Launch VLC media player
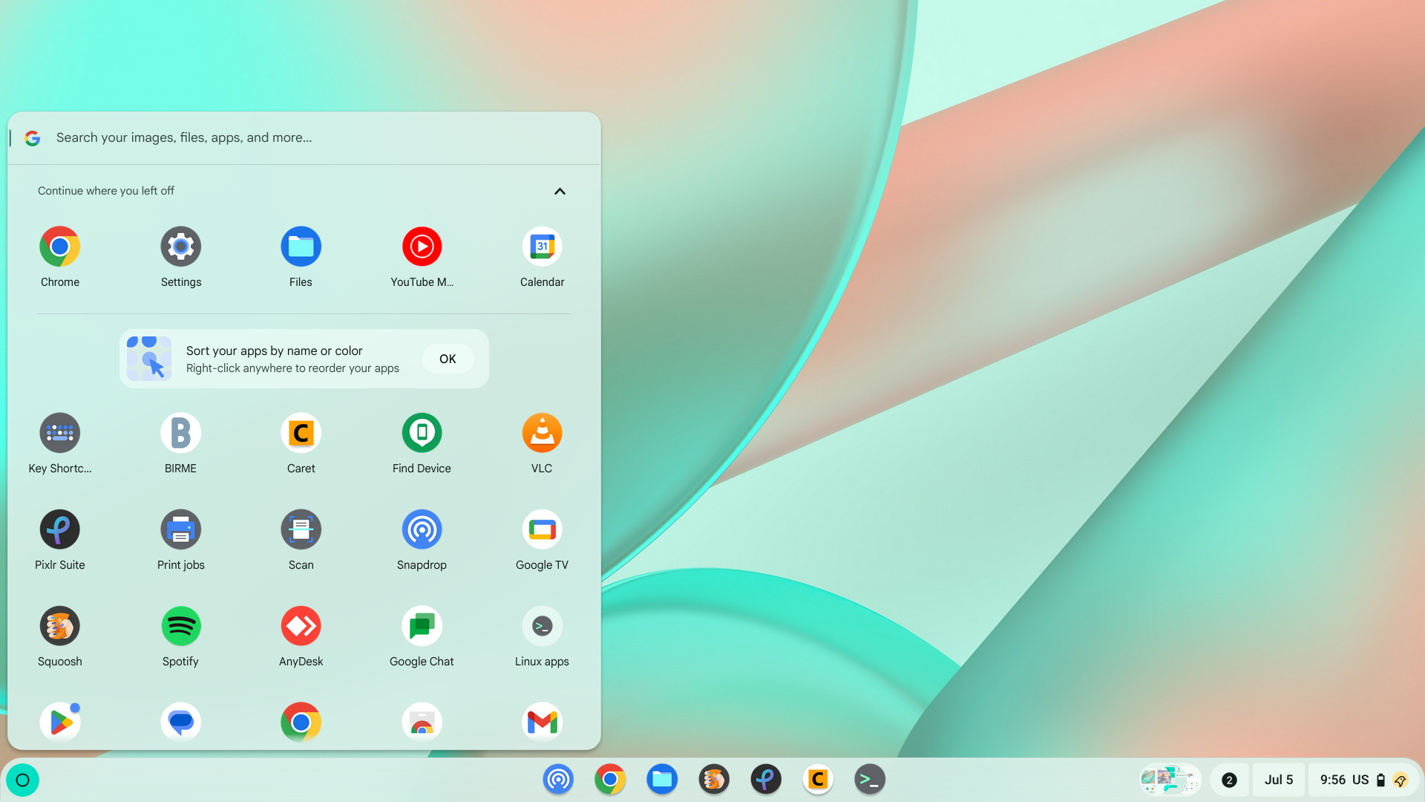Viewport: 1425px width, 802px height. (542, 432)
